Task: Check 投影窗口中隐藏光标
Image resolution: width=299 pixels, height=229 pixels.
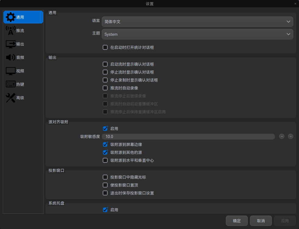Action: [105, 177]
